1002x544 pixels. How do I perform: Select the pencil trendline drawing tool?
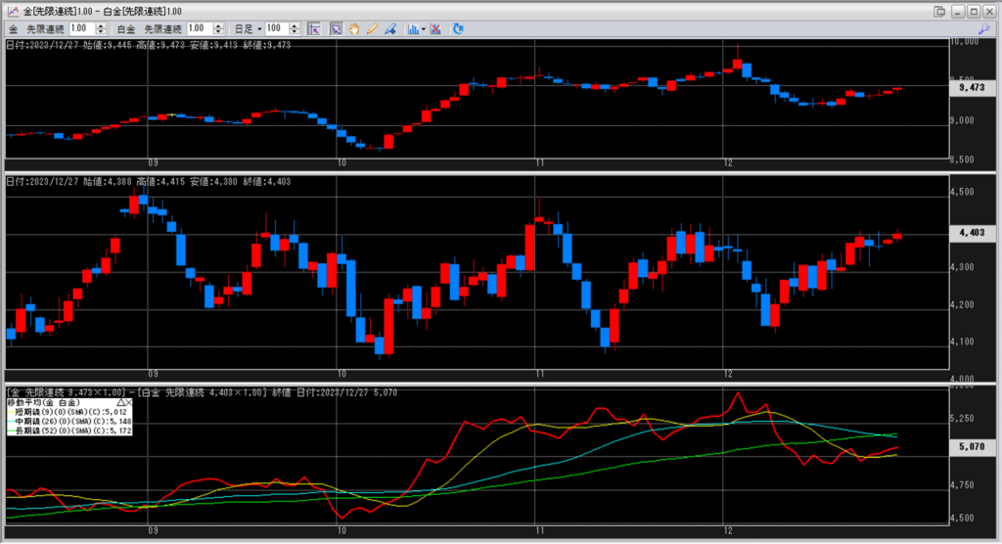[x=372, y=29]
